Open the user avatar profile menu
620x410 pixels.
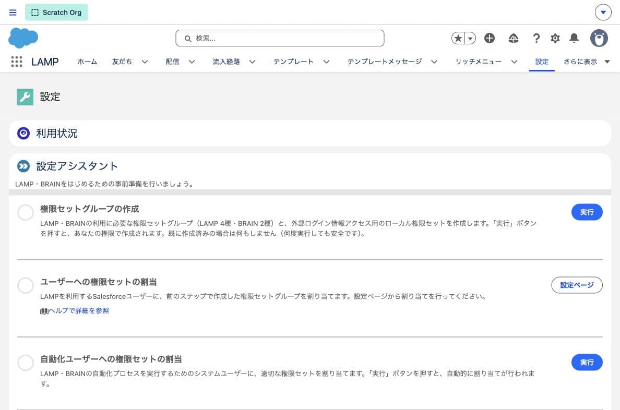click(x=599, y=39)
